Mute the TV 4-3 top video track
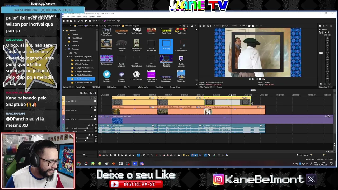This screenshot has height=190, width=338. point(92,98)
